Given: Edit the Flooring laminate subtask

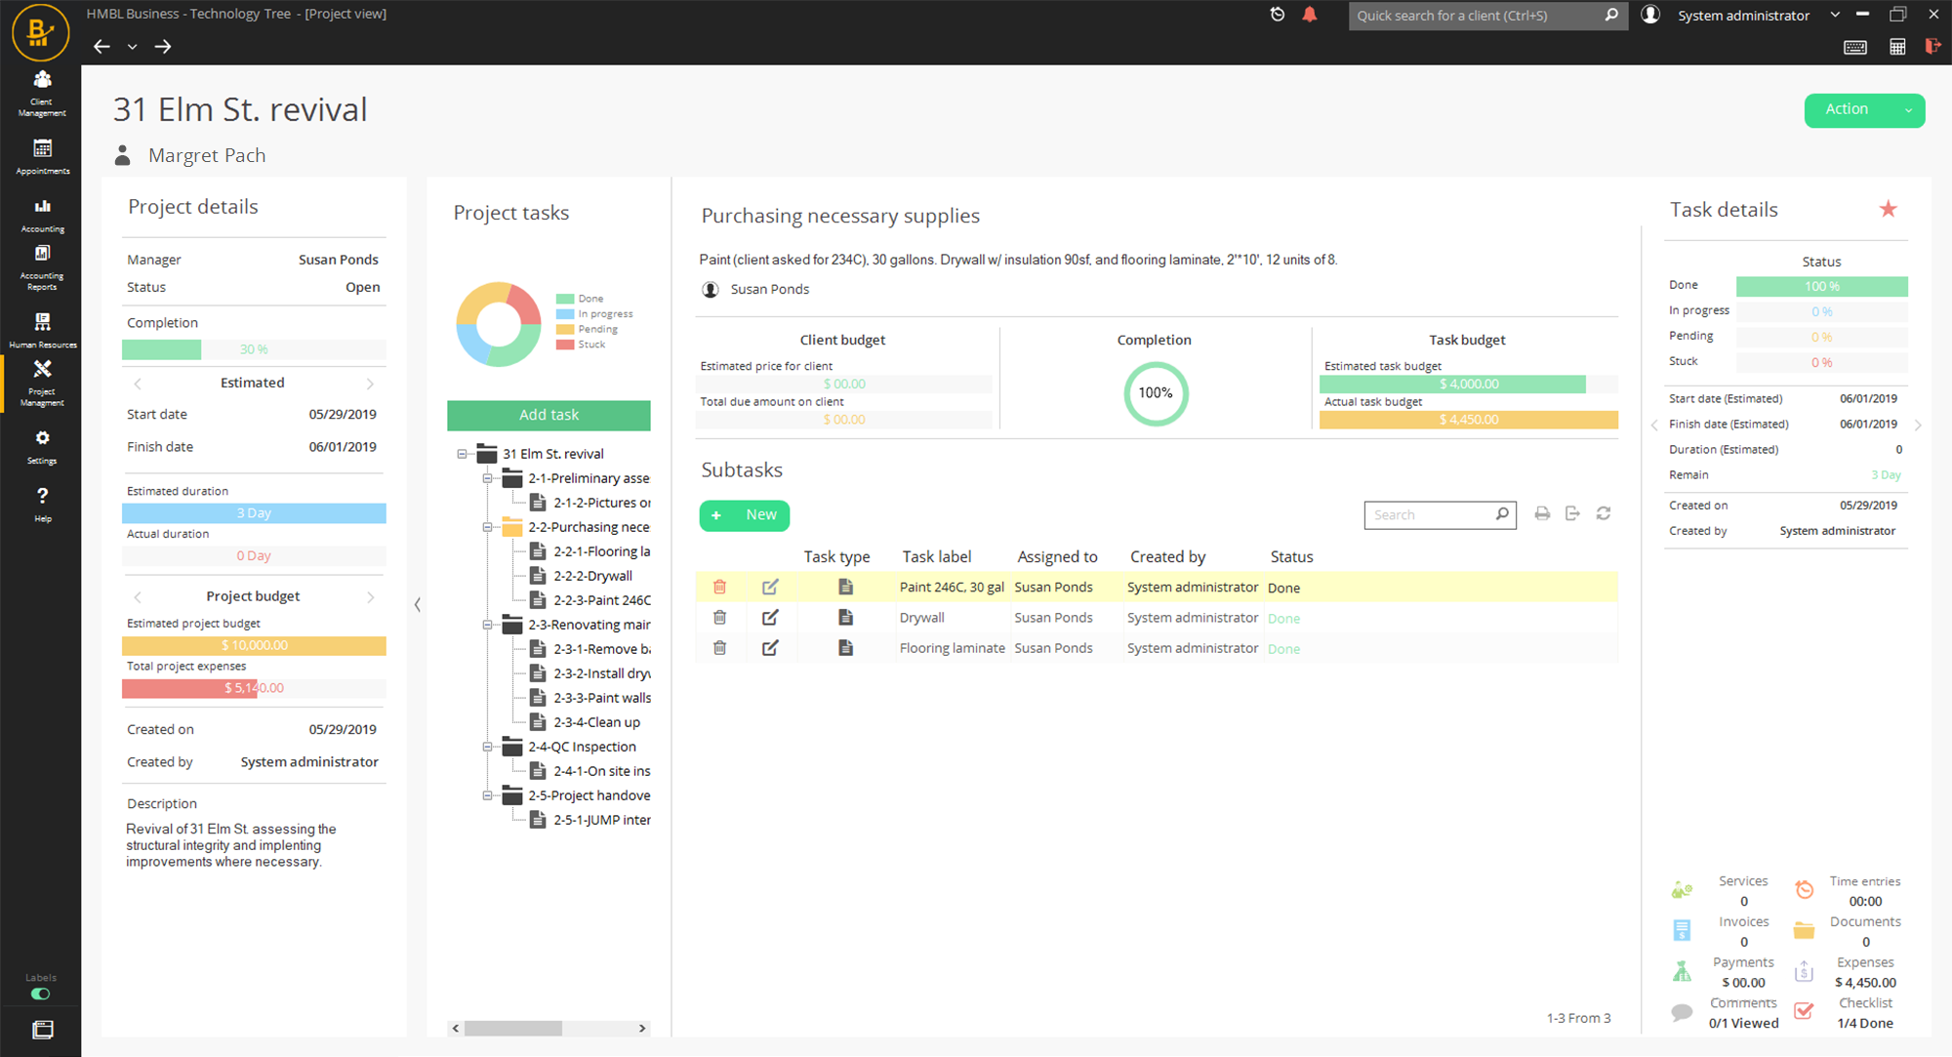Looking at the screenshot, I should (770, 648).
